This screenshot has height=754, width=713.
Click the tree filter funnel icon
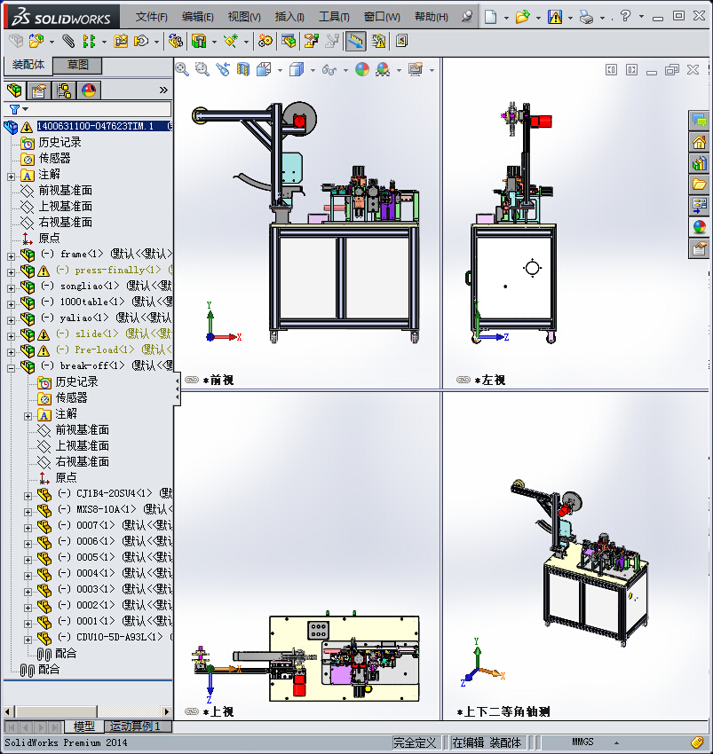[15, 109]
